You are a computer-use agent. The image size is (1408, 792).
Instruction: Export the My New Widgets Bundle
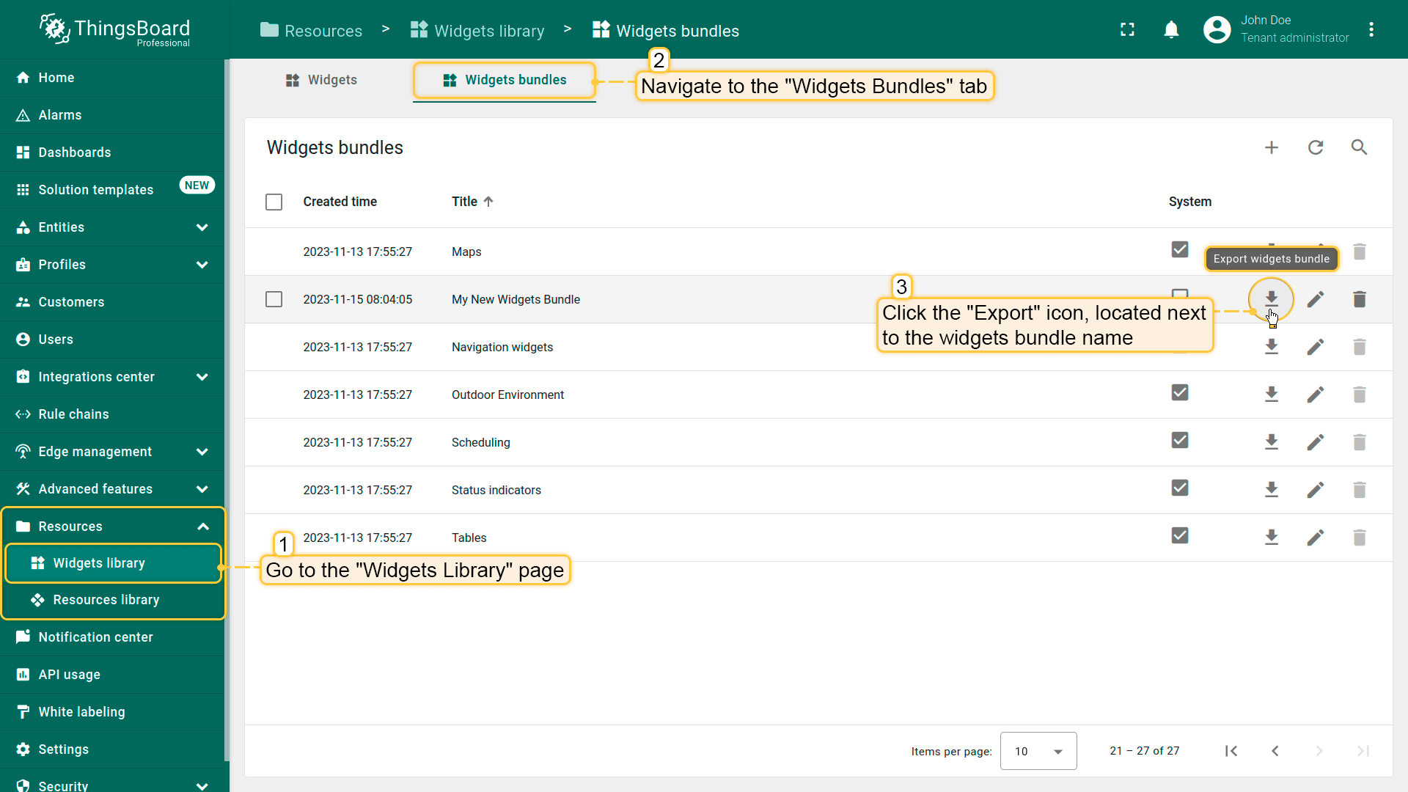tap(1271, 298)
